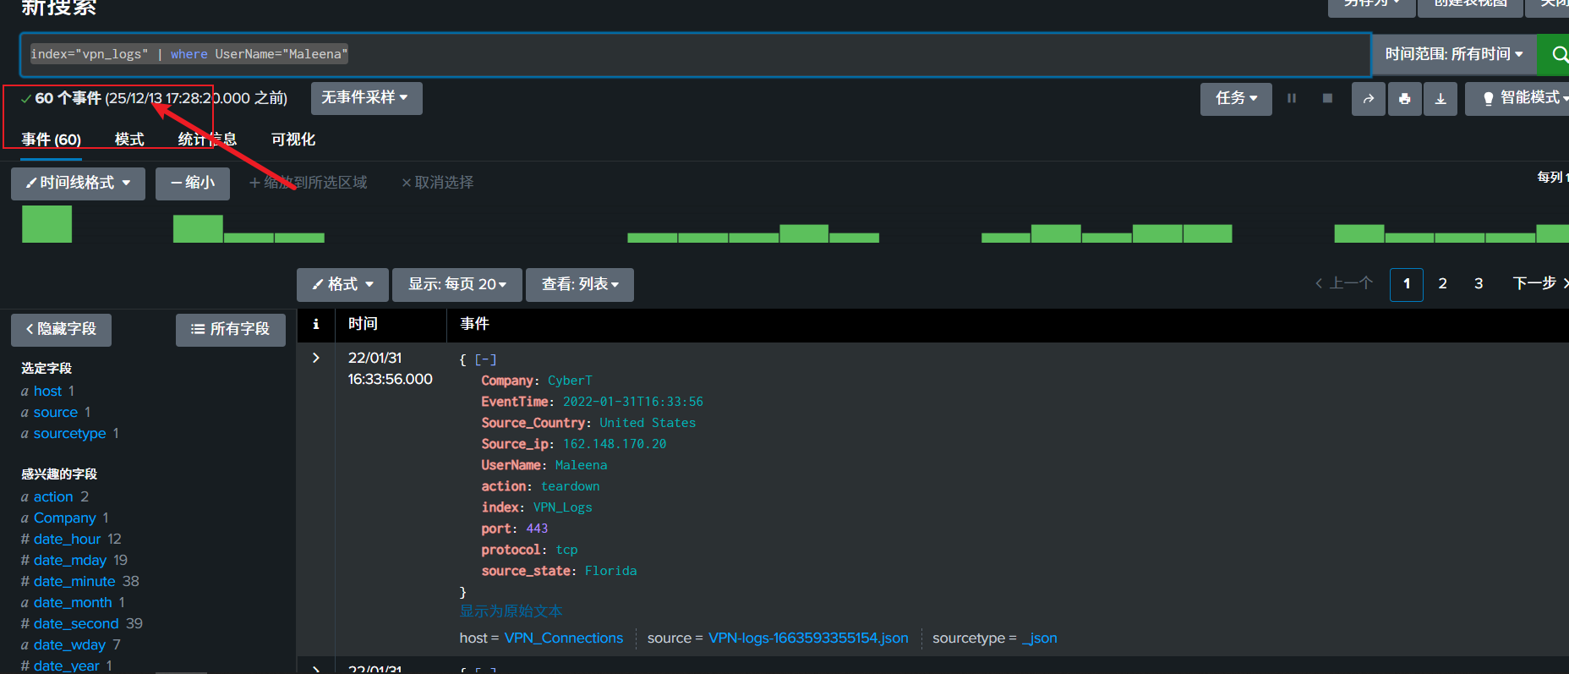Open the 所有字段 all fields button

230,329
